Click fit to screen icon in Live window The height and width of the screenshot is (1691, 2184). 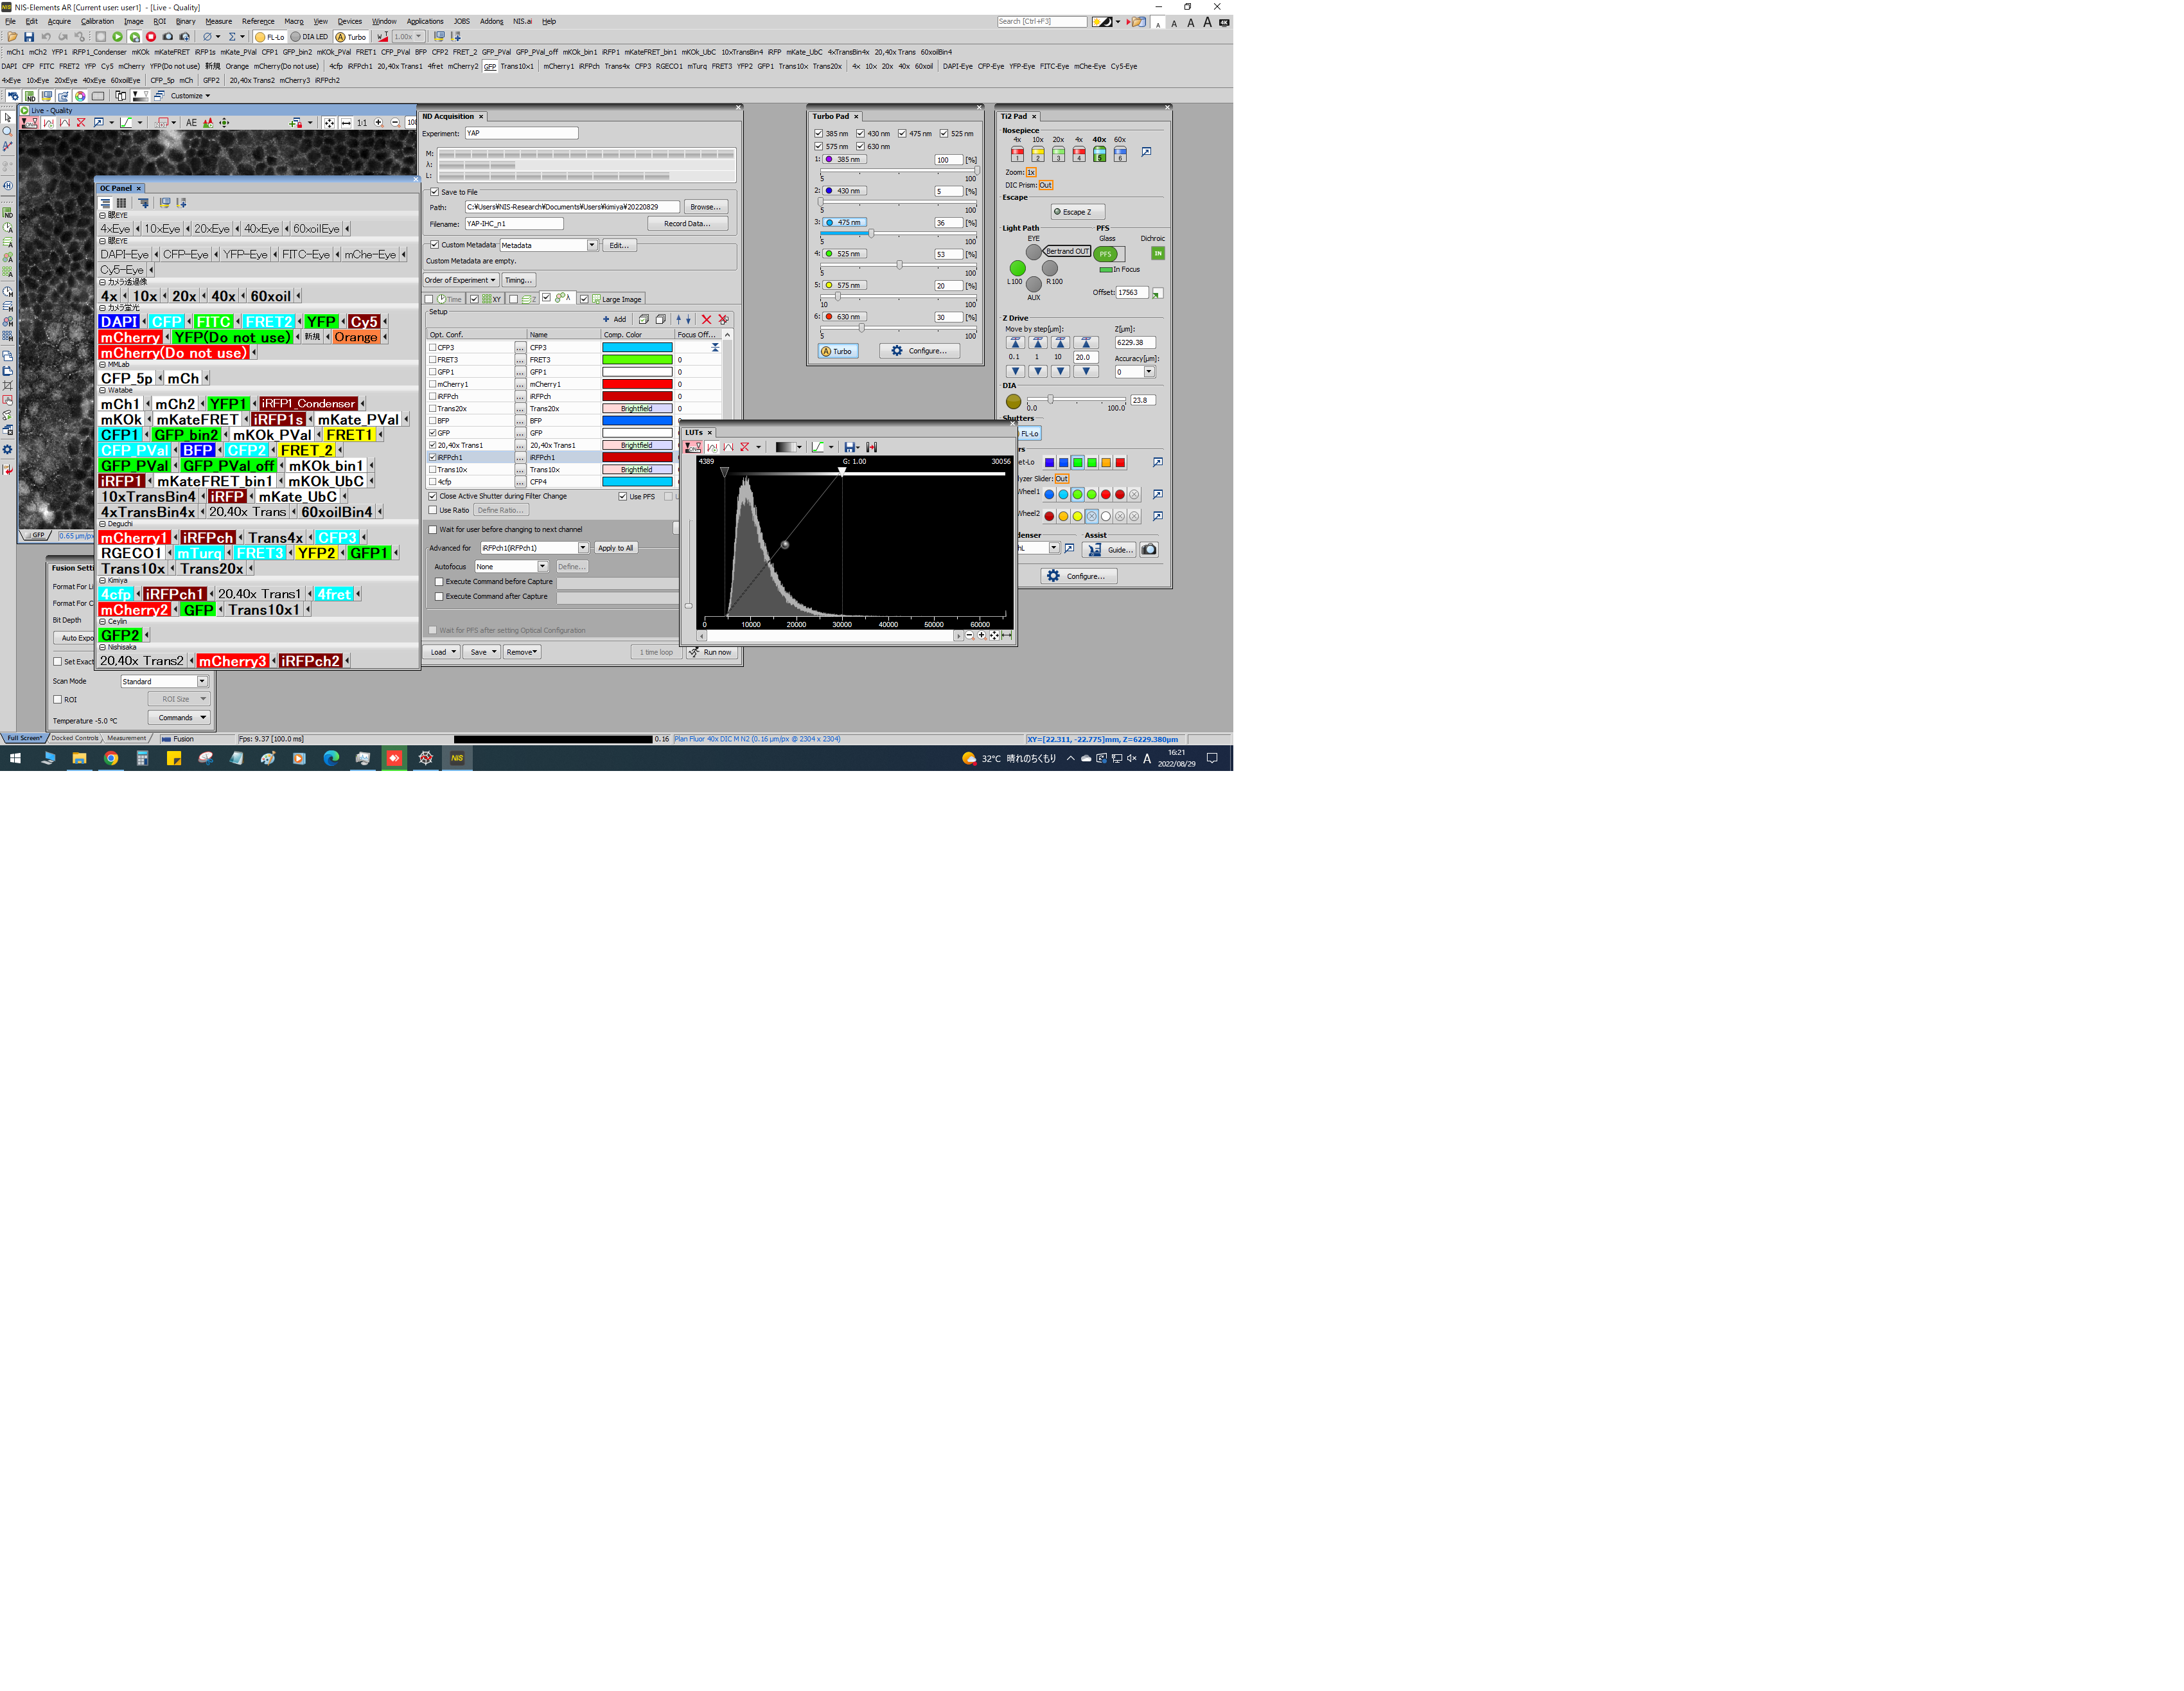[x=329, y=123]
